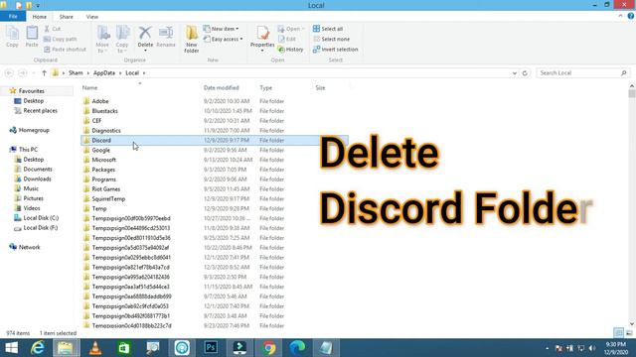Expand the Delete options arrow
The height and width of the screenshot is (357, 636).
[x=145, y=51]
